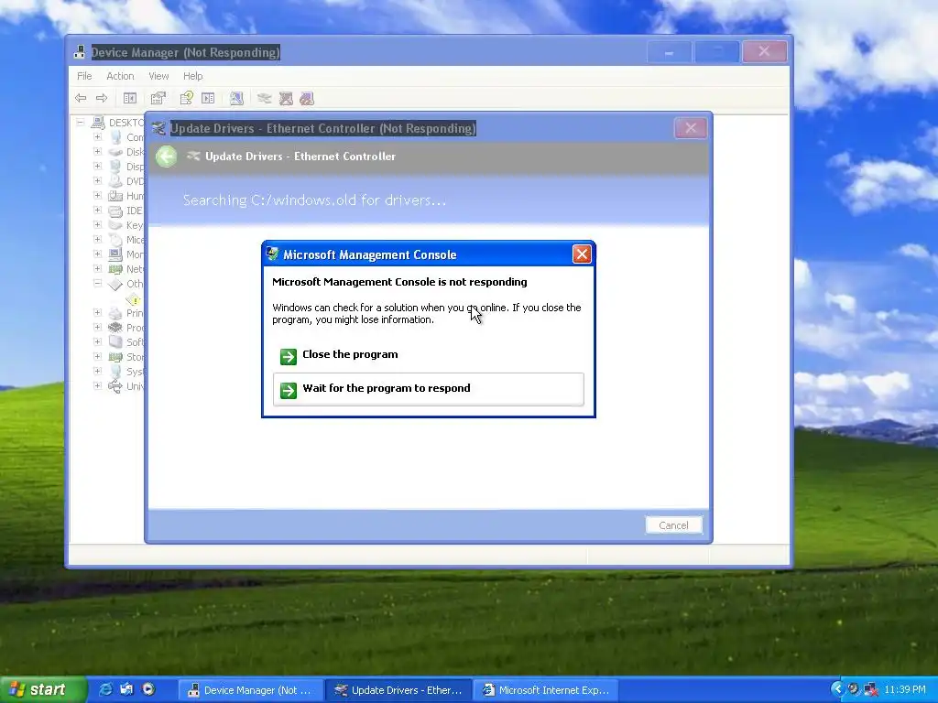The height and width of the screenshot is (703, 938).
Task: Click the Back arrow in Device Manager toolbar
Action: pyautogui.click(x=81, y=98)
